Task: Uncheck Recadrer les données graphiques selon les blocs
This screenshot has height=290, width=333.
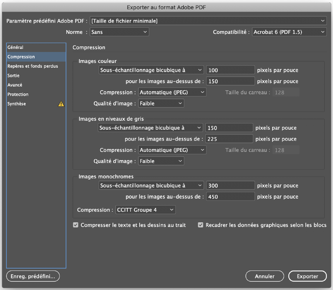Action: point(201,225)
